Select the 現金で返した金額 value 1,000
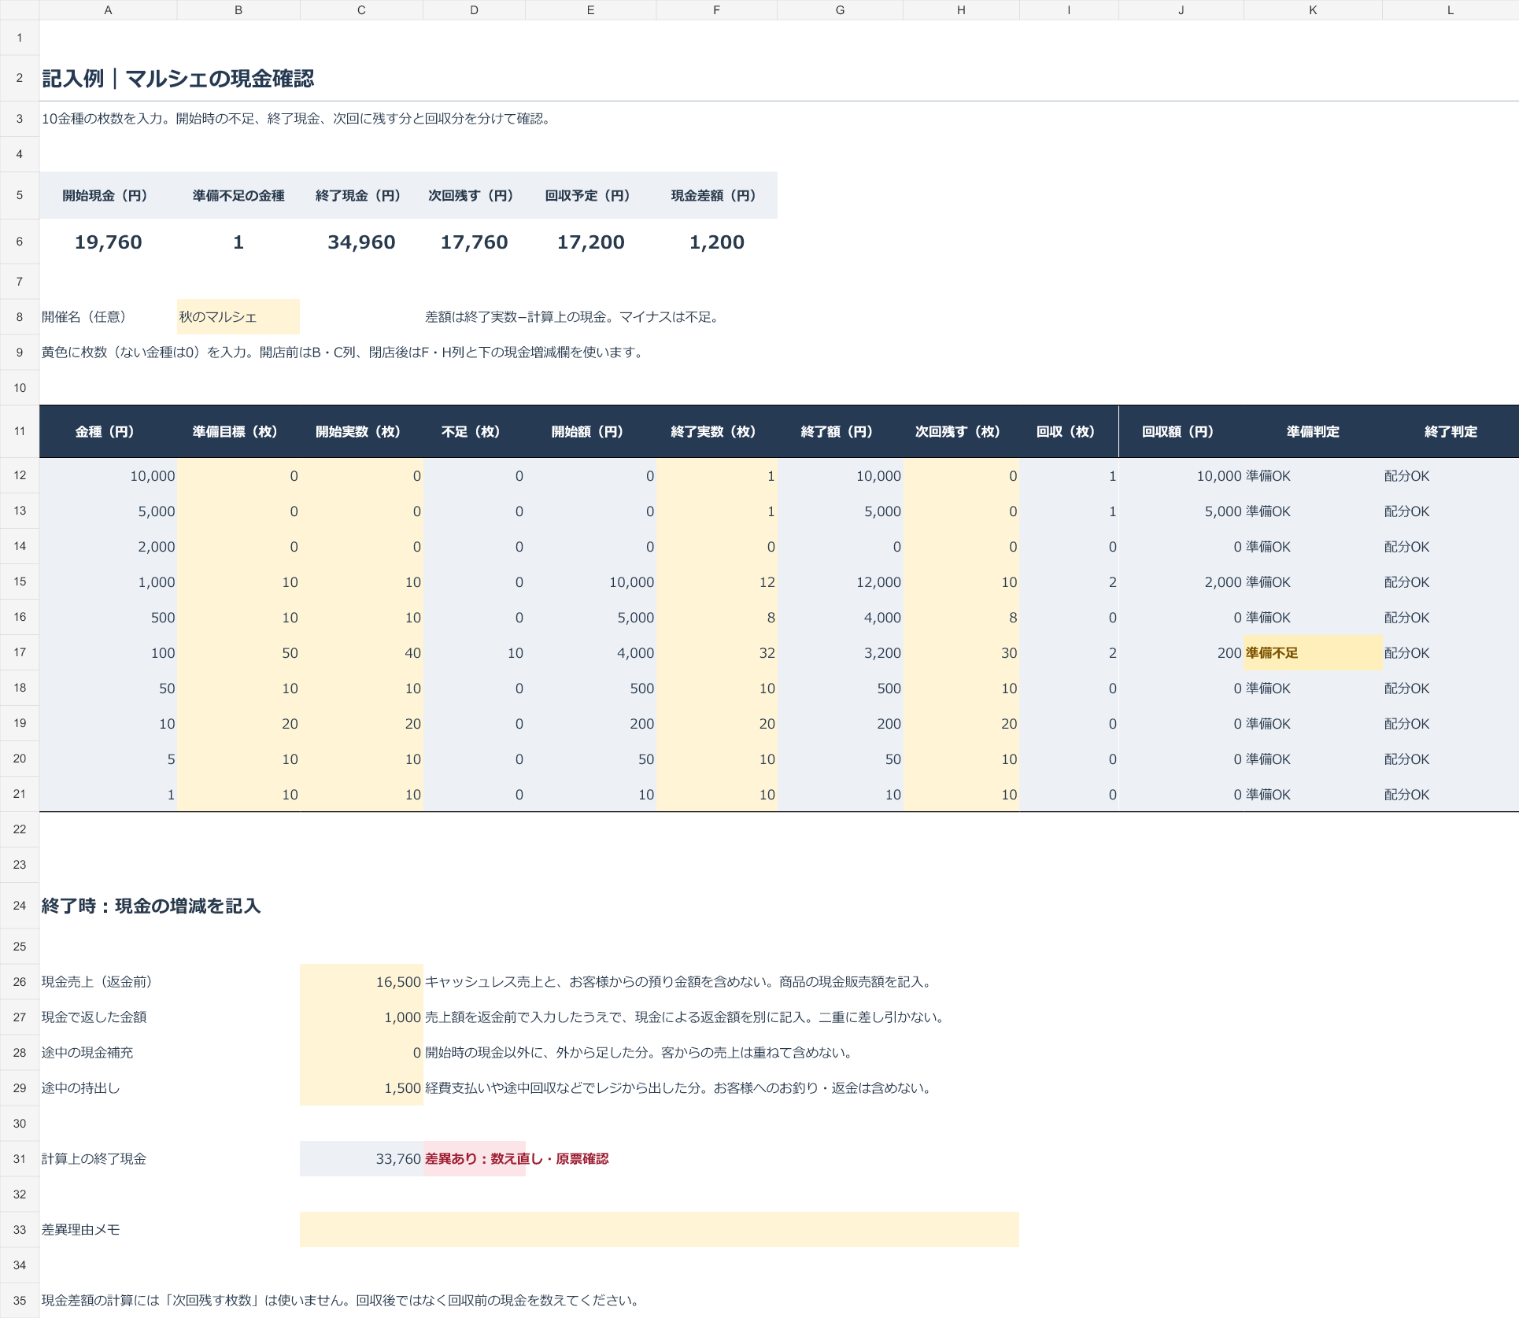 click(x=361, y=1017)
